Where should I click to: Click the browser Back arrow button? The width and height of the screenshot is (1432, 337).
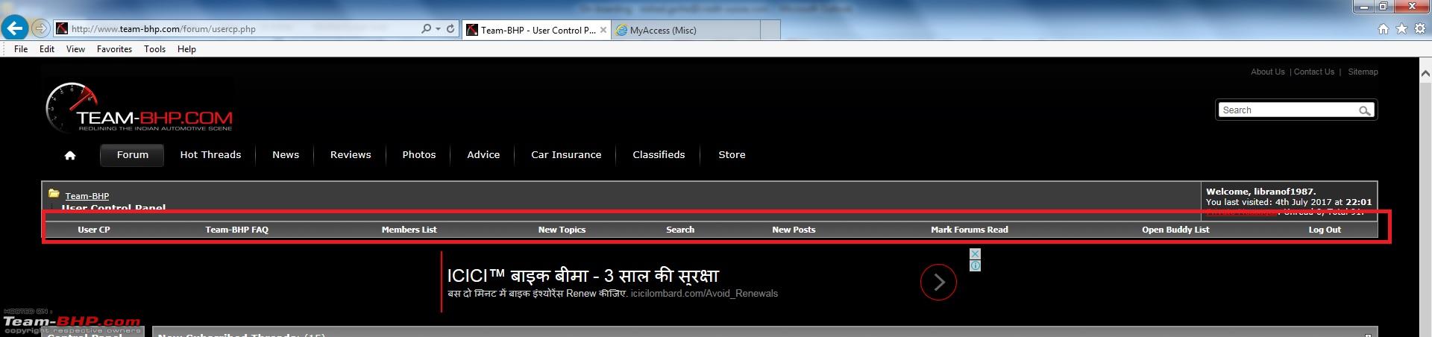click(15, 28)
